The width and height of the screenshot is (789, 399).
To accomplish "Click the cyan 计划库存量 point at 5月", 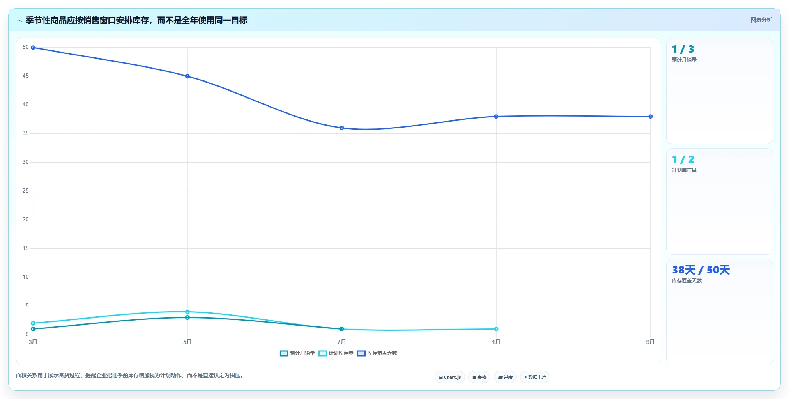I will pos(187,312).
